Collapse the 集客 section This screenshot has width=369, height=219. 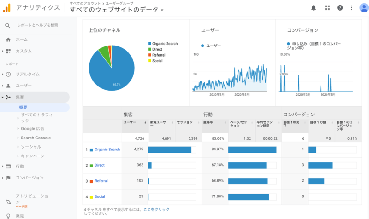click(35, 97)
